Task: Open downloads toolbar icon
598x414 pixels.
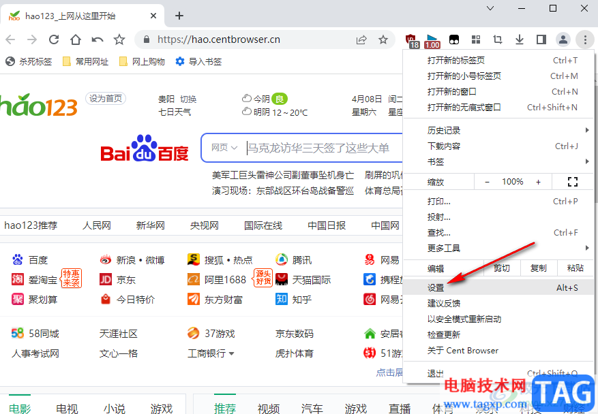Action: [519, 39]
